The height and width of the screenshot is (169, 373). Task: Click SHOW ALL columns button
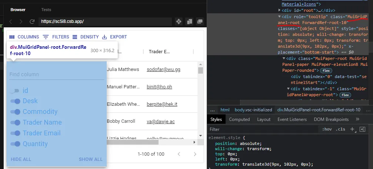coord(91,159)
